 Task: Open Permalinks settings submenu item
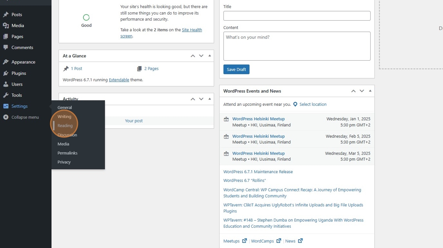[x=68, y=153]
